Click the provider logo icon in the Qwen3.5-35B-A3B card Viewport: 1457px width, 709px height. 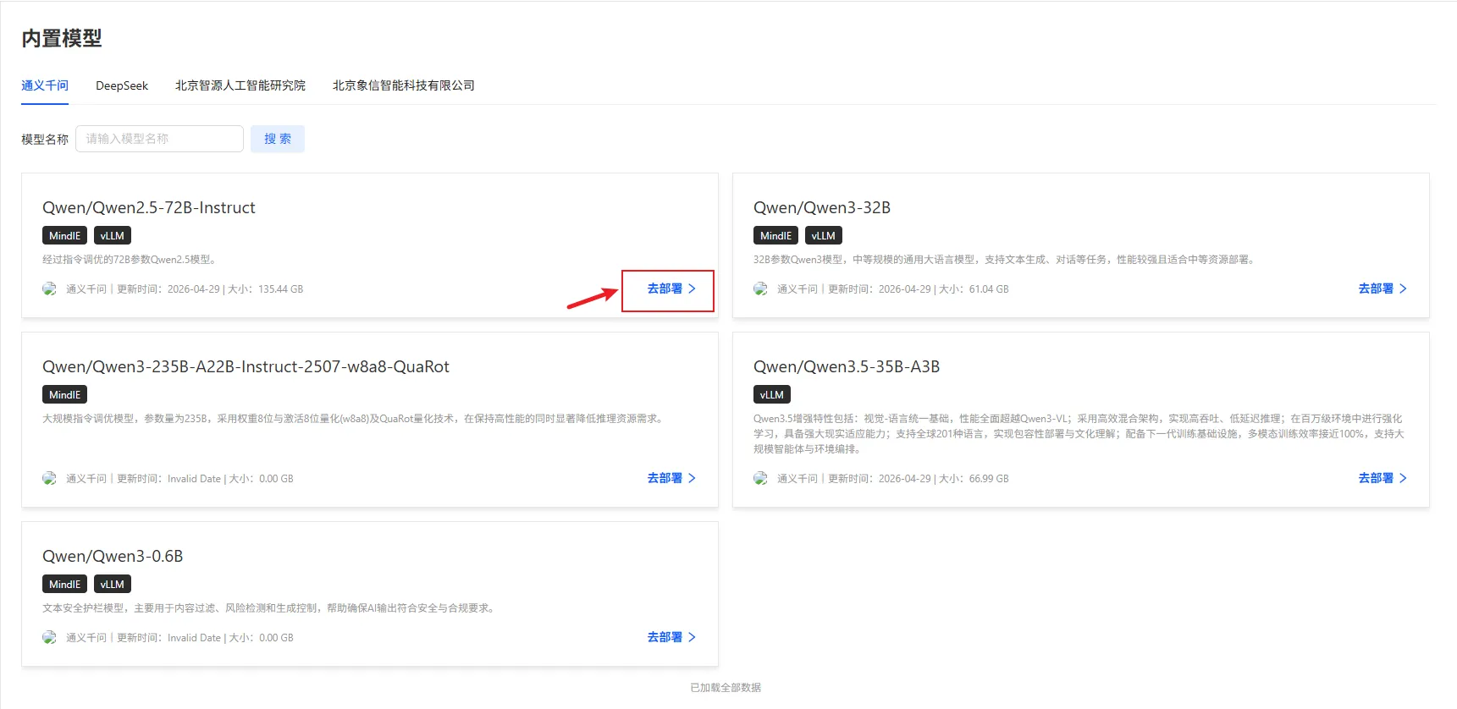[x=761, y=478]
